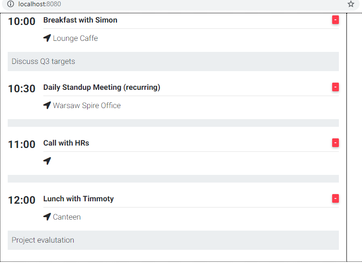This screenshot has height=270, width=362.
Task: Open the Lunch with Timmoty title
Action: tap(78, 199)
